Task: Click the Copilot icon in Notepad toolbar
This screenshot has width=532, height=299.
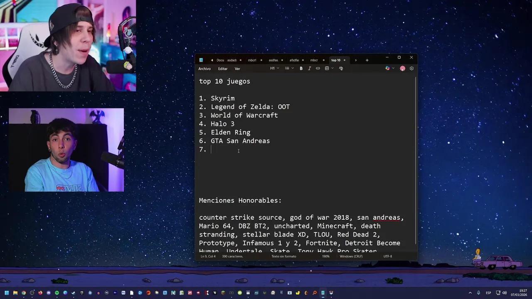Action: click(x=387, y=69)
